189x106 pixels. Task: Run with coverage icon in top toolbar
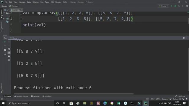pos(179,6)
